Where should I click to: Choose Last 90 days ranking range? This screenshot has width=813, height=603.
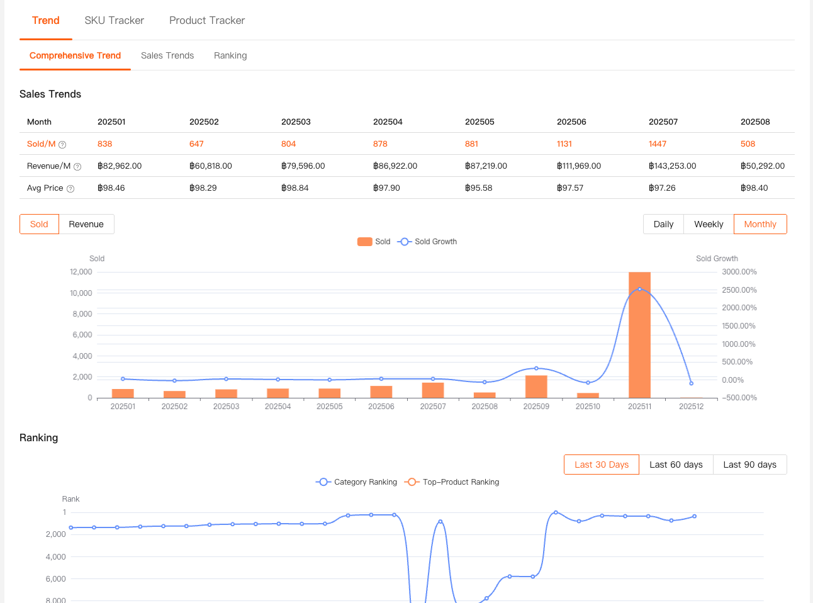click(x=749, y=465)
